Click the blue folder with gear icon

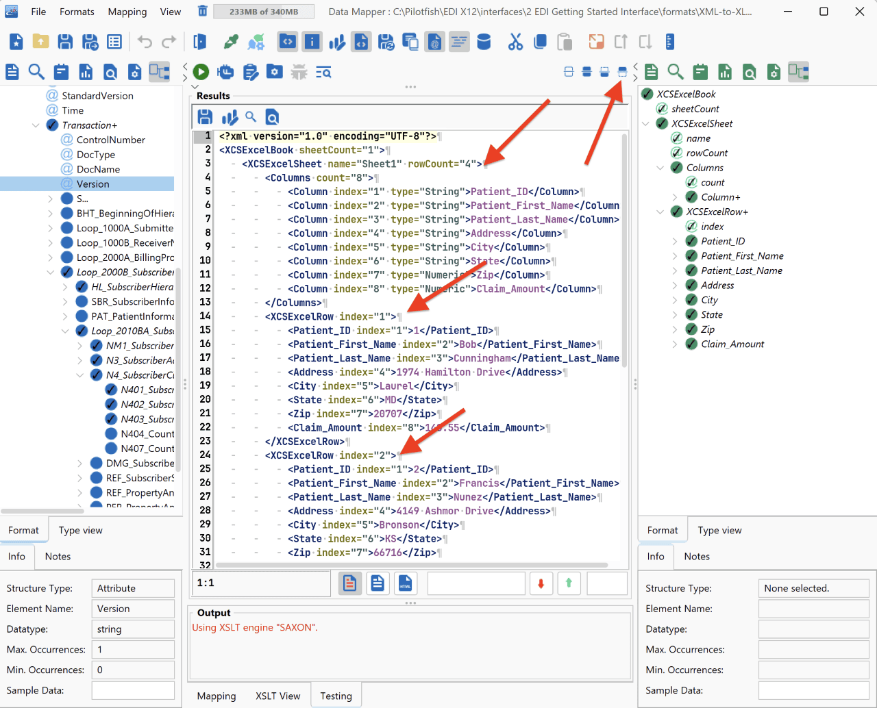[x=275, y=72]
